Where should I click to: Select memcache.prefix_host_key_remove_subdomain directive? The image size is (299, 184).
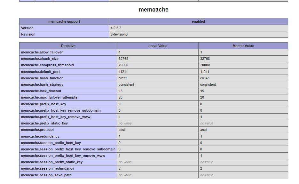pos(61,110)
